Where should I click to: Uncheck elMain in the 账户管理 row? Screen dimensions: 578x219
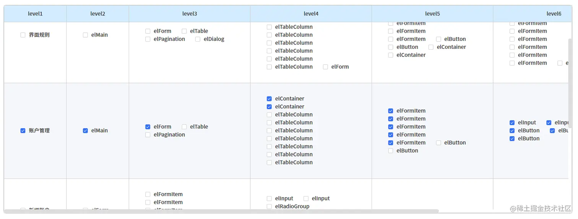point(85,131)
